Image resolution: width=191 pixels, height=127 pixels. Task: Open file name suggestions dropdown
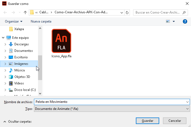187,102
